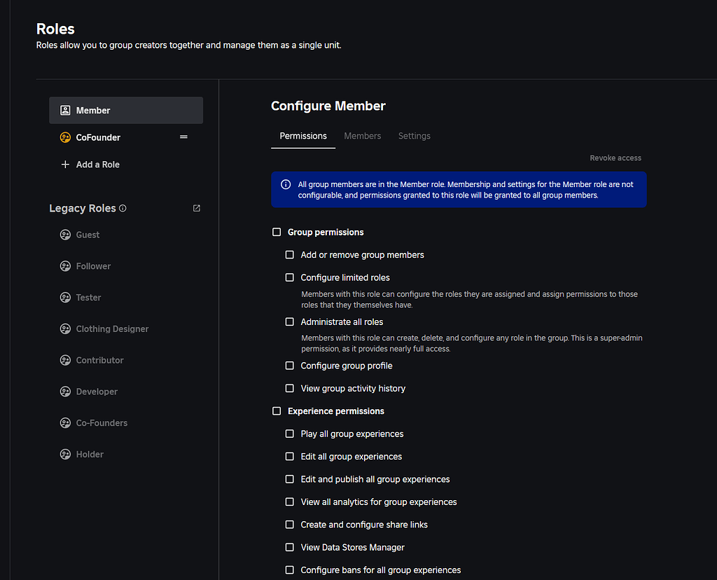Screen dimensions: 717x580
Task: Click the Guest legacy role icon
Action: 65,235
